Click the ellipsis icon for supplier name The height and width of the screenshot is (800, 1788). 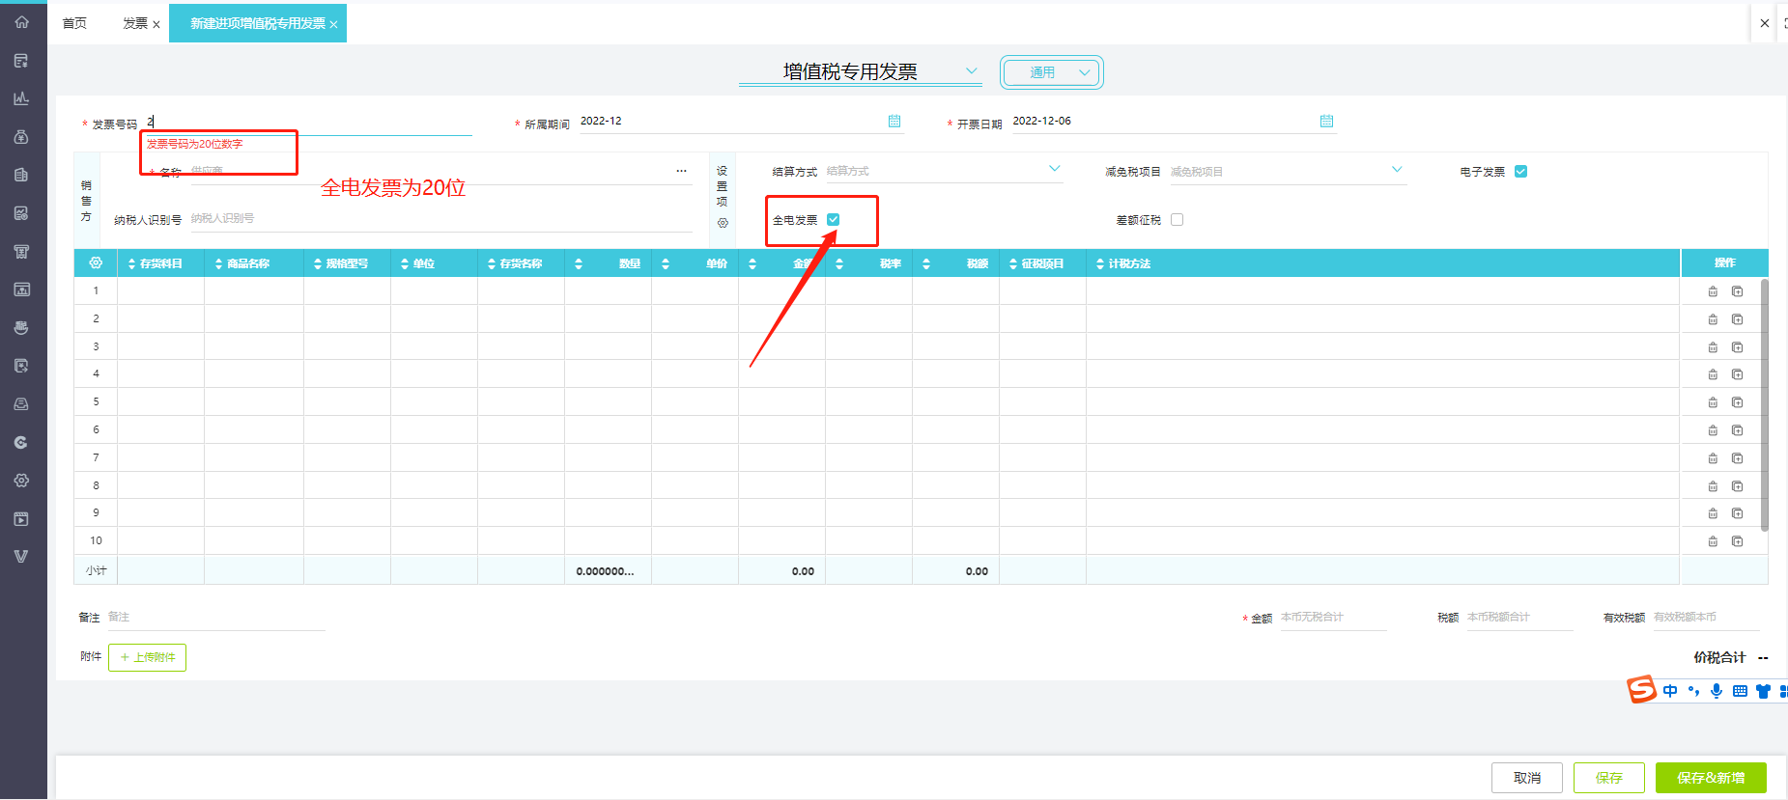click(x=681, y=171)
